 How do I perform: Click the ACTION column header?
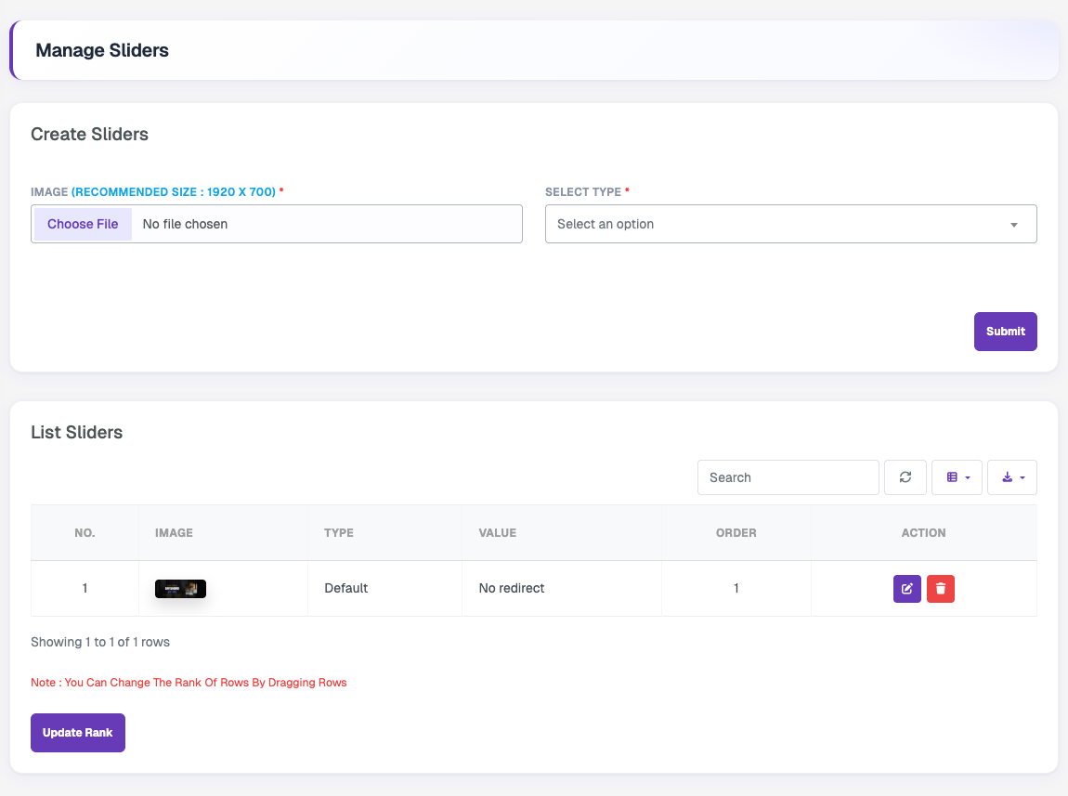point(924,533)
